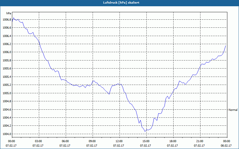
Task: Click the '1005,6' y-axis value
Action: coord(7,69)
